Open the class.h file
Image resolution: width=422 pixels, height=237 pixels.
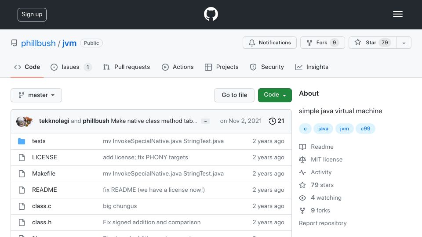pos(42,222)
